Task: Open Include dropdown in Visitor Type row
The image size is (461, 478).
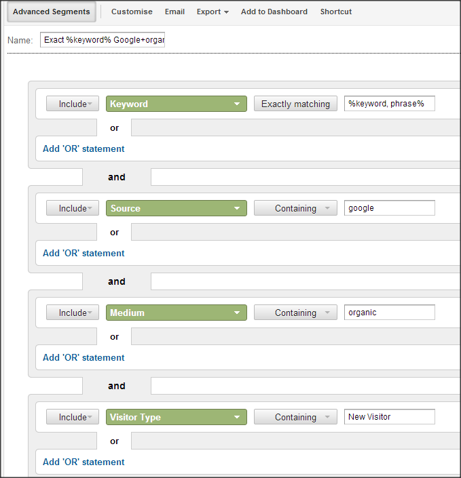Action: coord(73,417)
